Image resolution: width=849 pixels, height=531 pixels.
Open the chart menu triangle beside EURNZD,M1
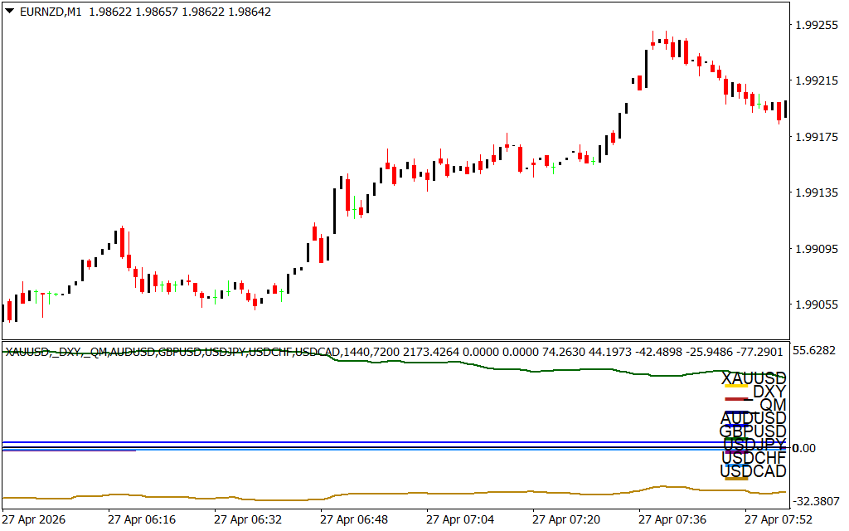click(x=10, y=12)
